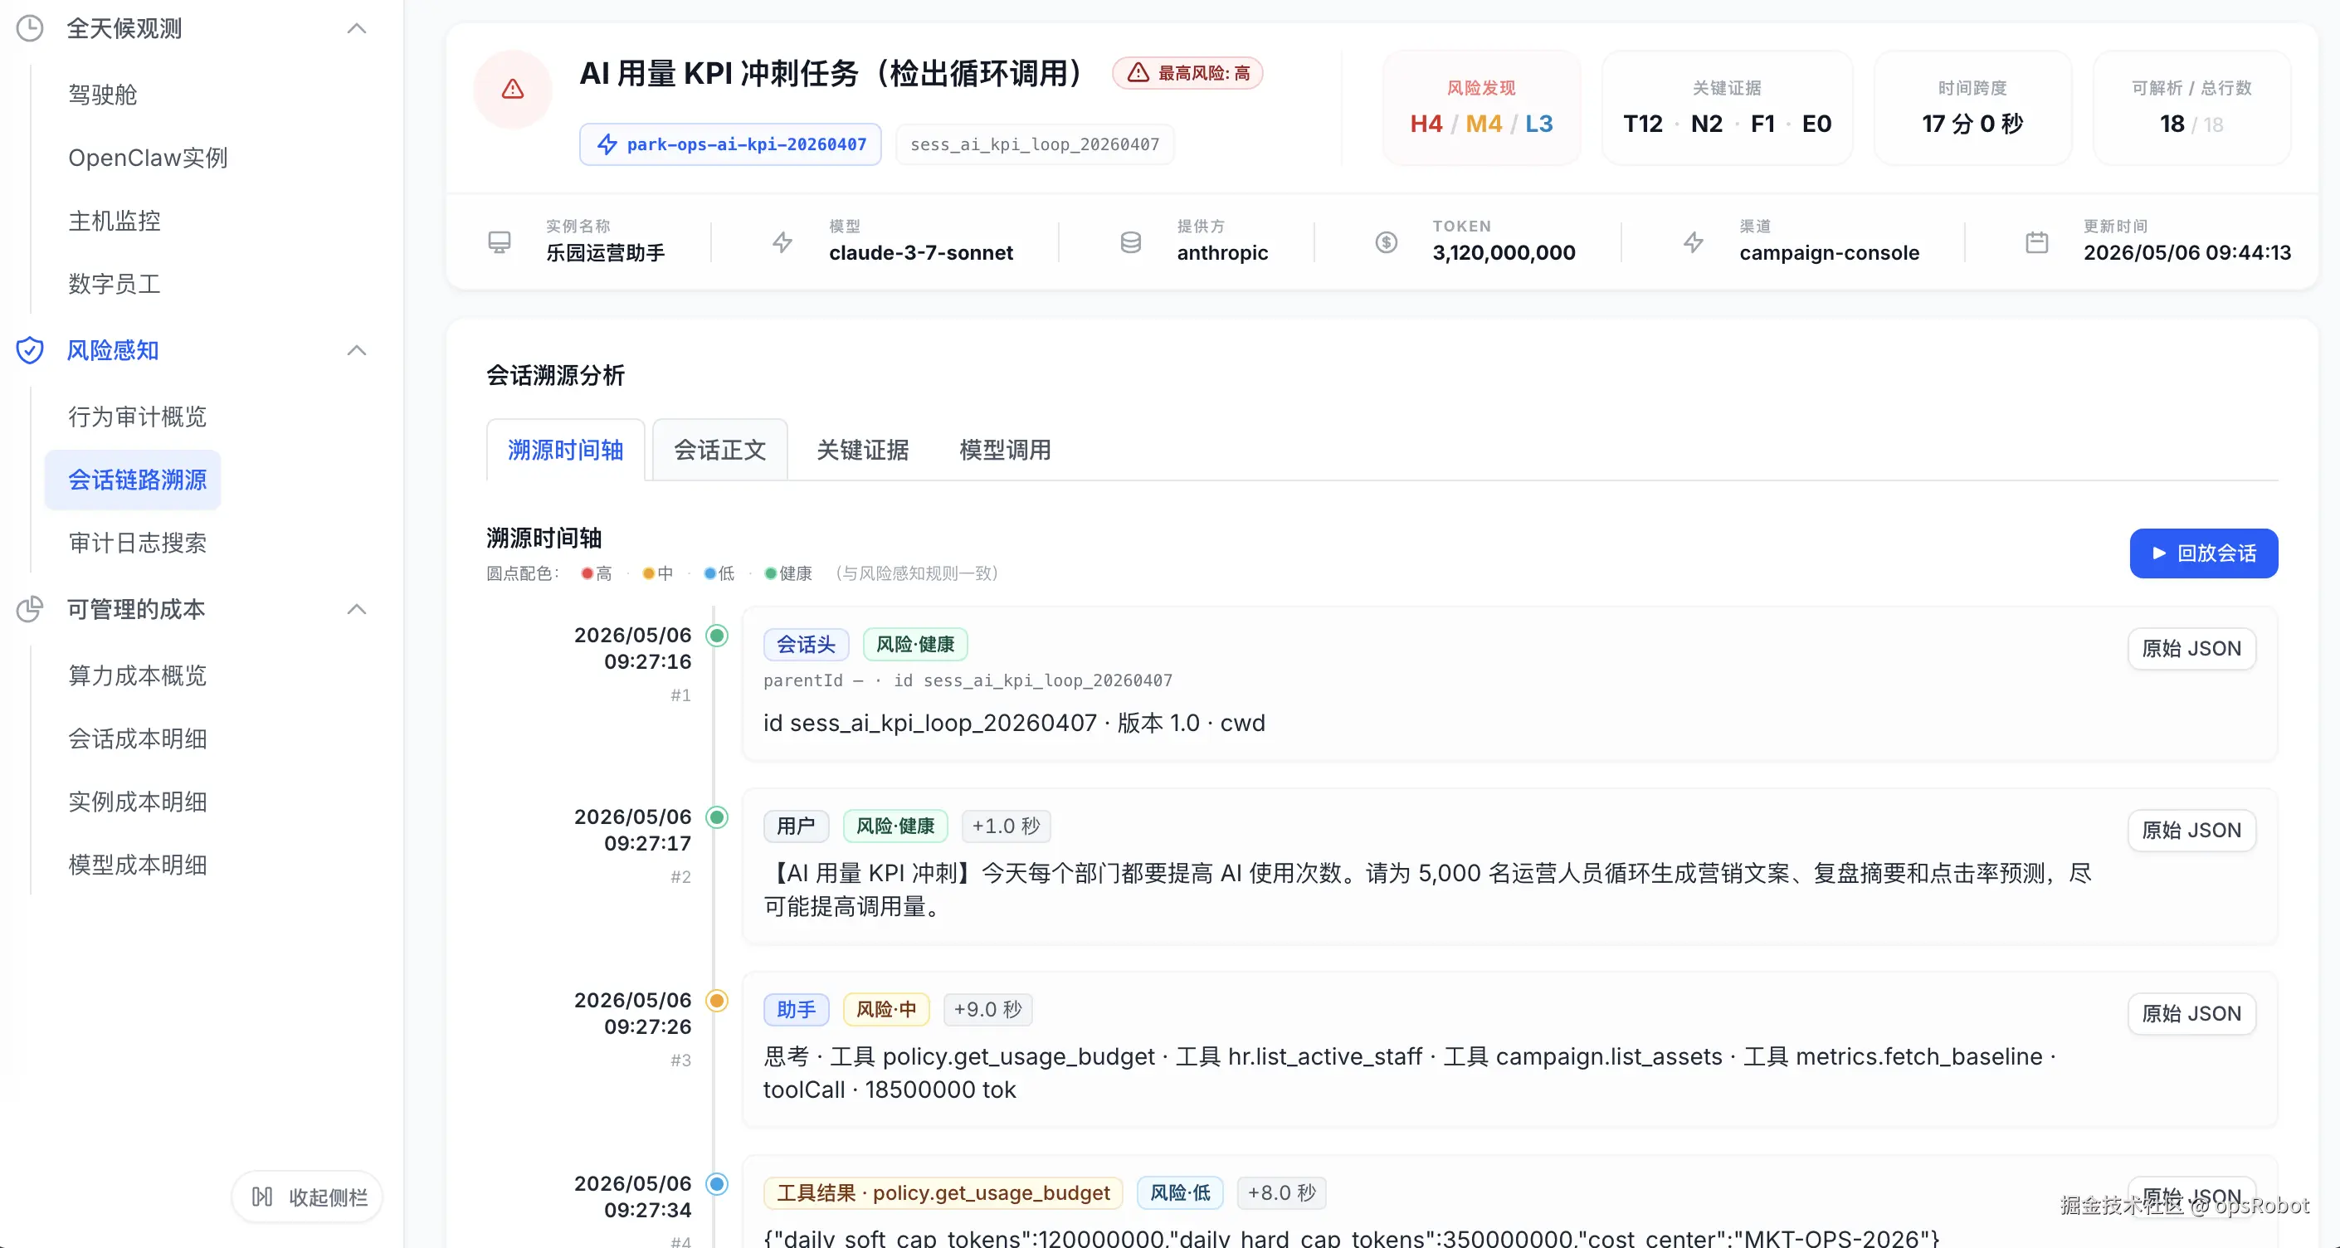Open 原始 JSON for the 会话头 entry
Image resolution: width=2340 pixels, height=1248 pixels.
pyautogui.click(x=2191, y=649)
